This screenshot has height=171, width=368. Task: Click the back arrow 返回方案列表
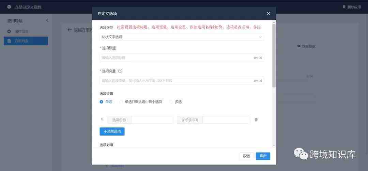[x=70, y=30]
